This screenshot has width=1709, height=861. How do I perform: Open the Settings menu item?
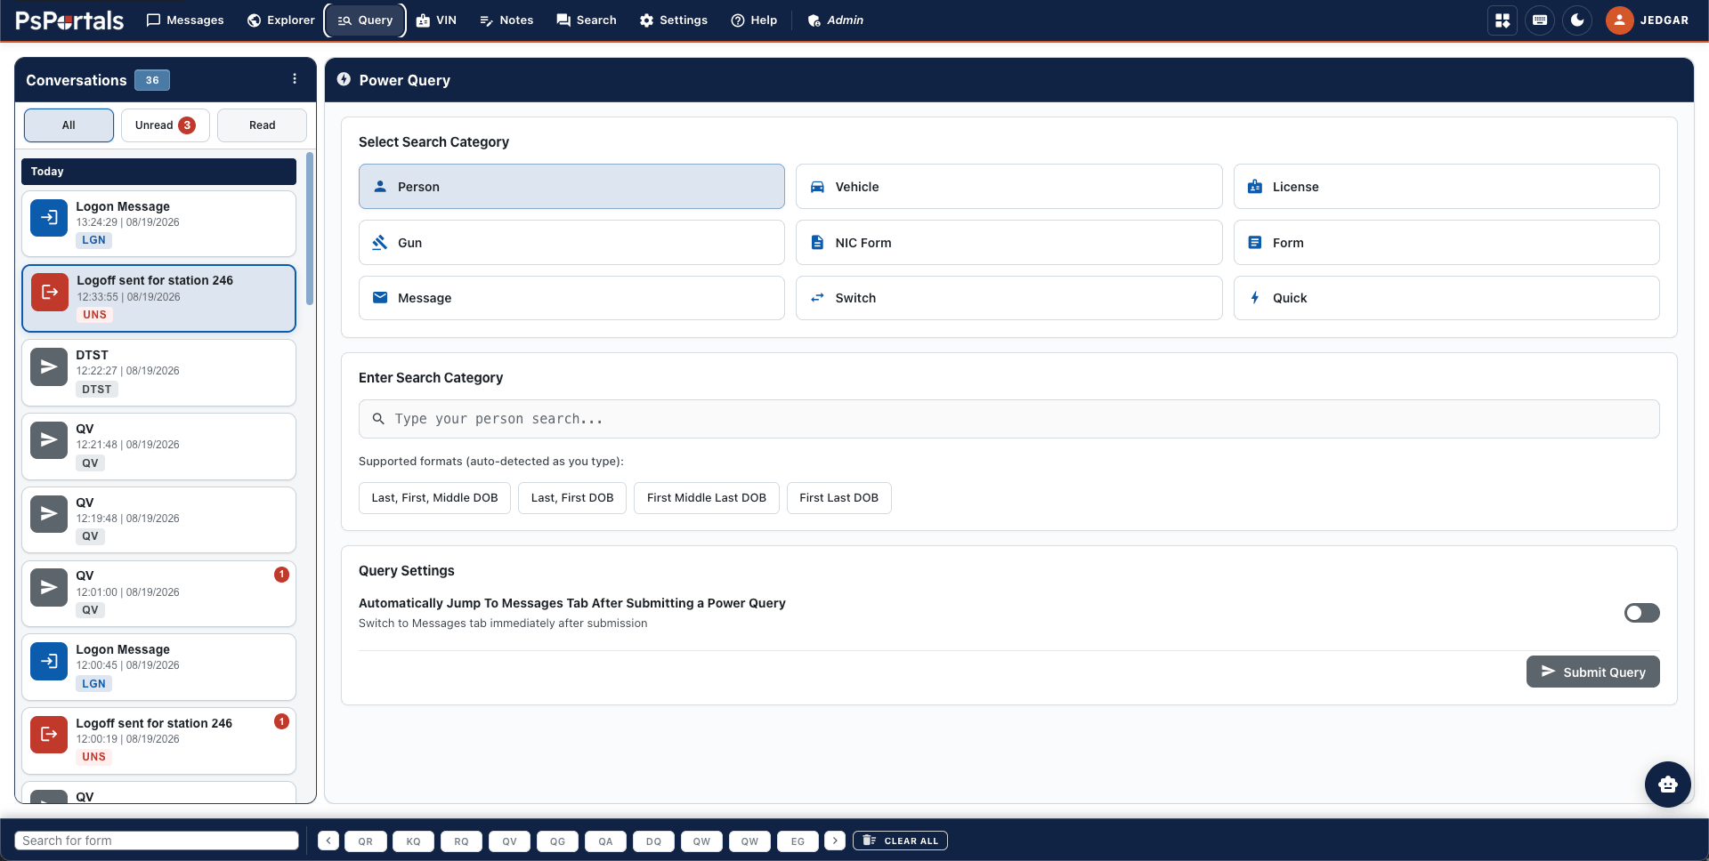tap(674, 20)
